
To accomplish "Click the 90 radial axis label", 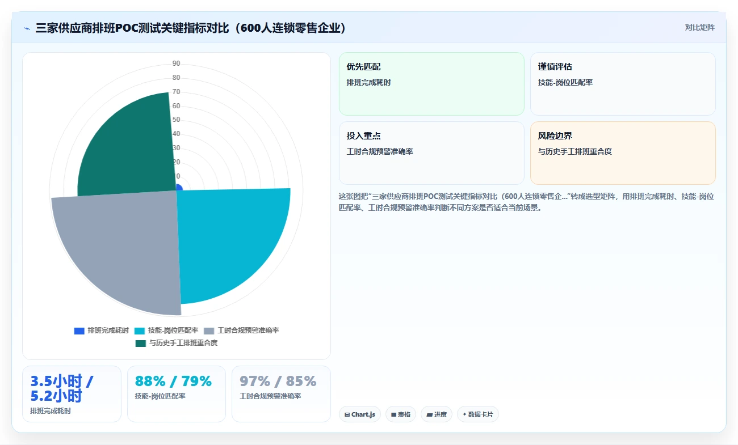I will (176, 63).
